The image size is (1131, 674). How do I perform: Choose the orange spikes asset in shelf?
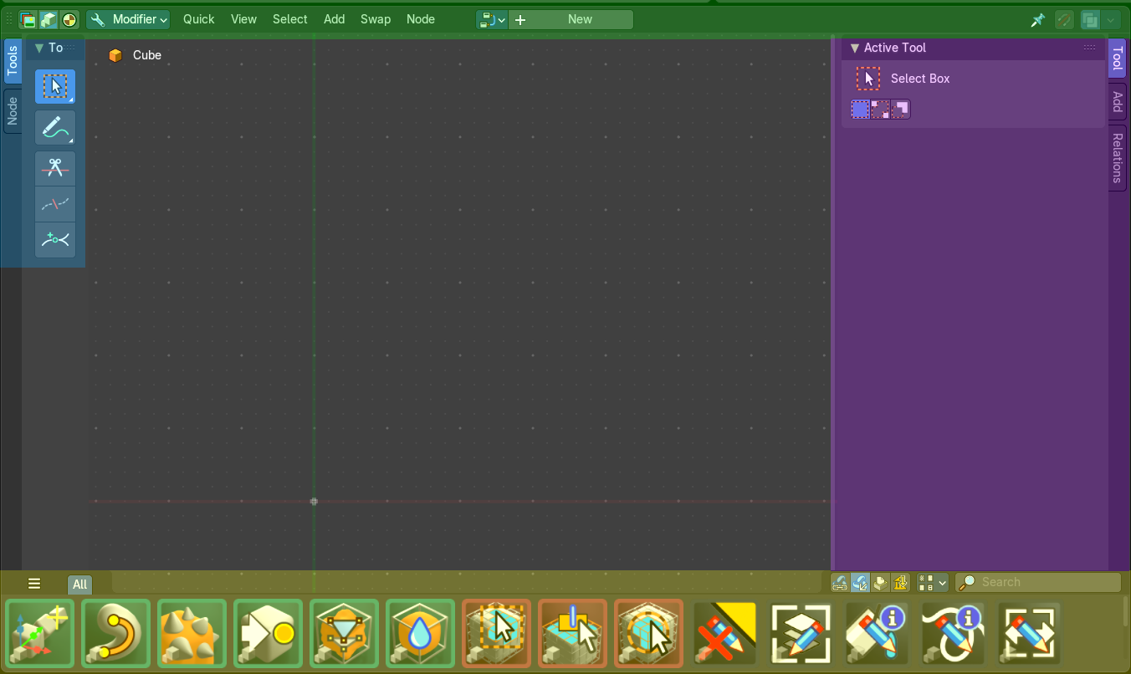pos(192,634)
